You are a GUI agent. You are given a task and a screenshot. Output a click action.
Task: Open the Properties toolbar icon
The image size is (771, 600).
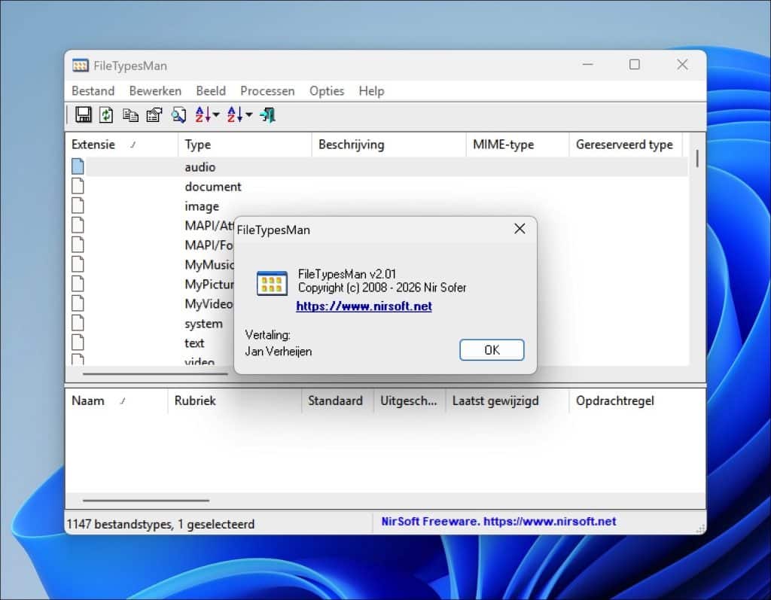pos(154,115)
